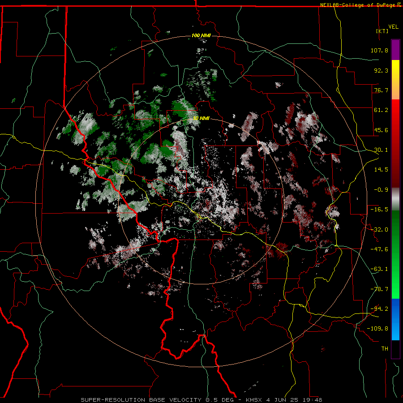403x403 pixels.
Task: Select the -63.1 scale value
Action: pos(379,269)
